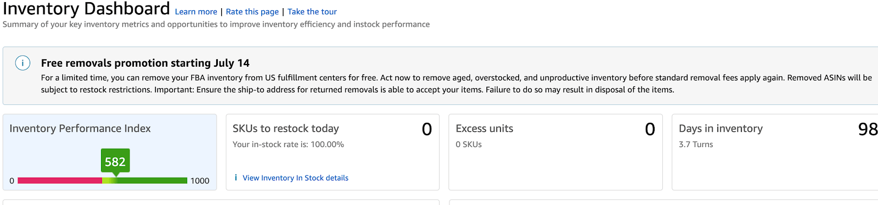Select the Excess units card

click(555, 152)
